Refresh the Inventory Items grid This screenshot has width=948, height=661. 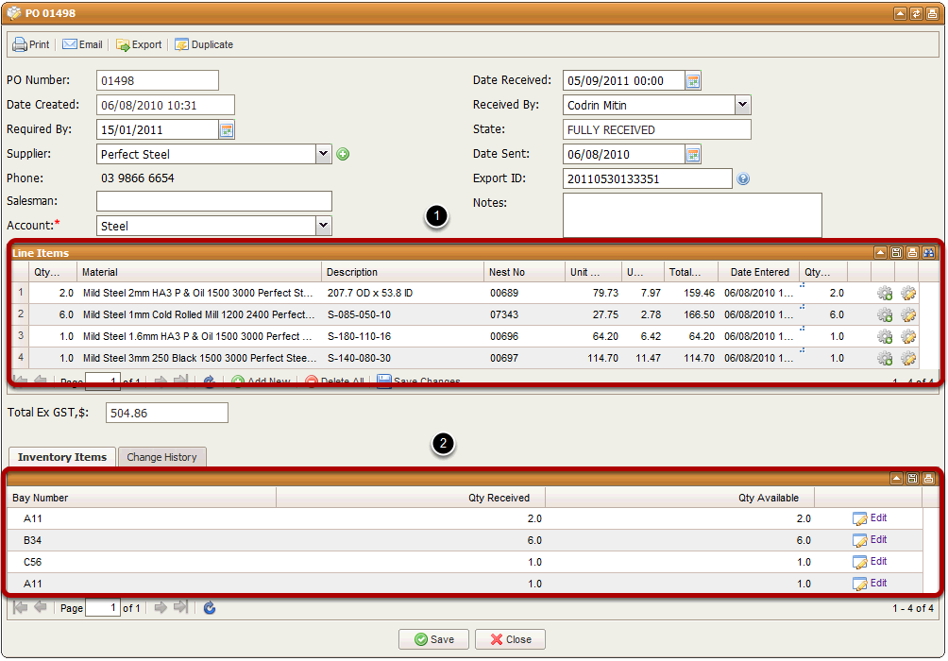click(x=210, y=608)
